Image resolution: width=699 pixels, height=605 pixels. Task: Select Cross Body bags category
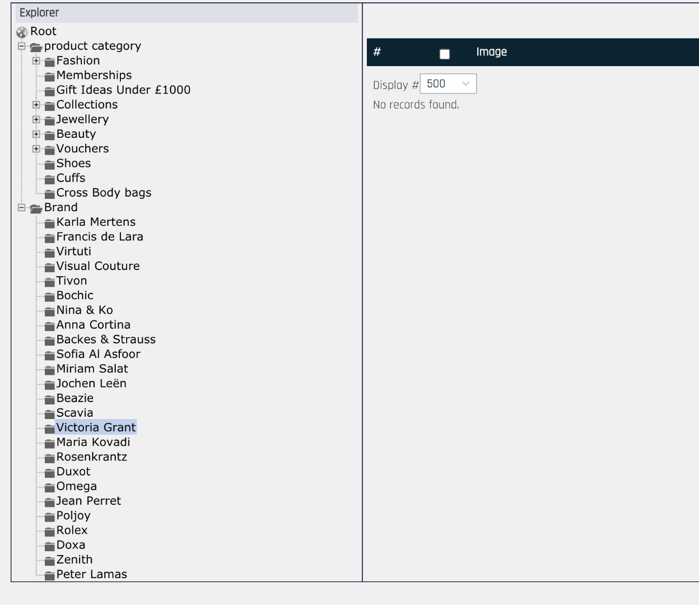click(x=104, y=193)
